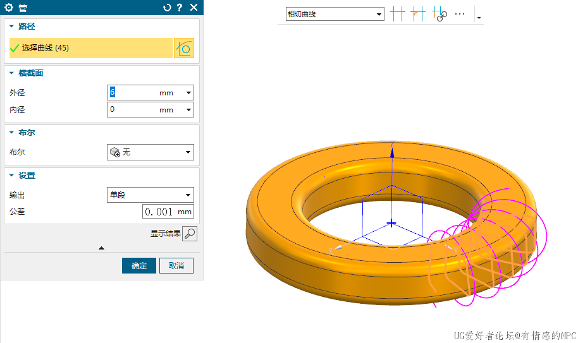Click the 取消 button
This screenshot has height=343, width=578.
pos(176,266)
